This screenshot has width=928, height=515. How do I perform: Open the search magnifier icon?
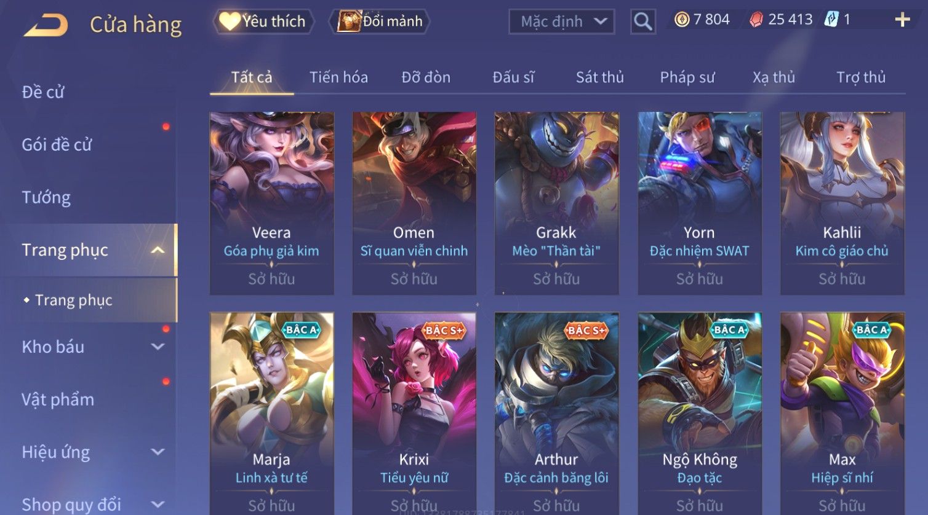click(643, 22)
